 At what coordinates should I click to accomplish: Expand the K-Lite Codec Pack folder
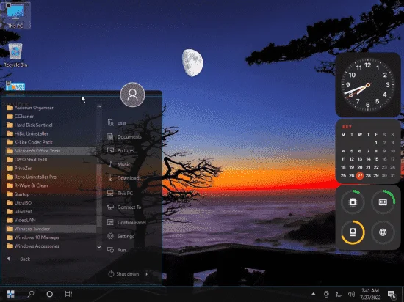point(51,142)
